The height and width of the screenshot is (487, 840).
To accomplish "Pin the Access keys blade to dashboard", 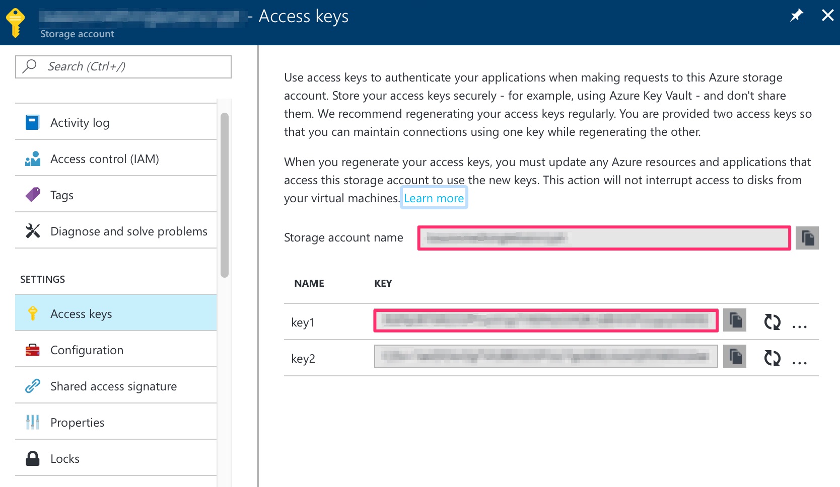I will tap(797, 15).
